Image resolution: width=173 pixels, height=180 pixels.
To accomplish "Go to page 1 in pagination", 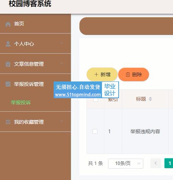I will 169,163.
